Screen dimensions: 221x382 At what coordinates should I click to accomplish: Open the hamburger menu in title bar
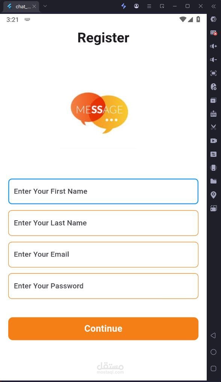tap(149, 6)
